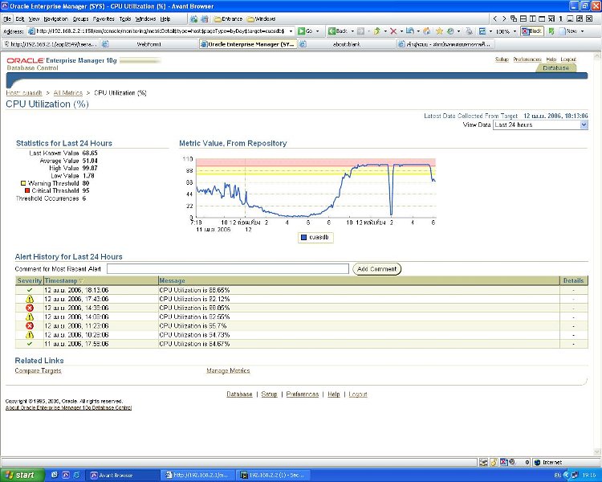Click the Print icon in toolbar

(470, 31)
